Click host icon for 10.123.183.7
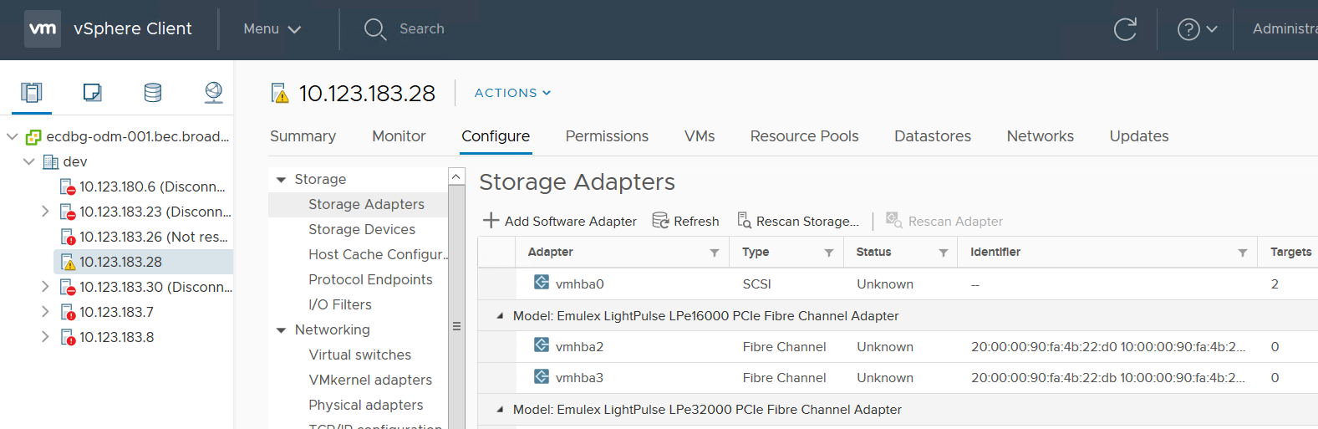1318x429 pixels. pos(68,312)
